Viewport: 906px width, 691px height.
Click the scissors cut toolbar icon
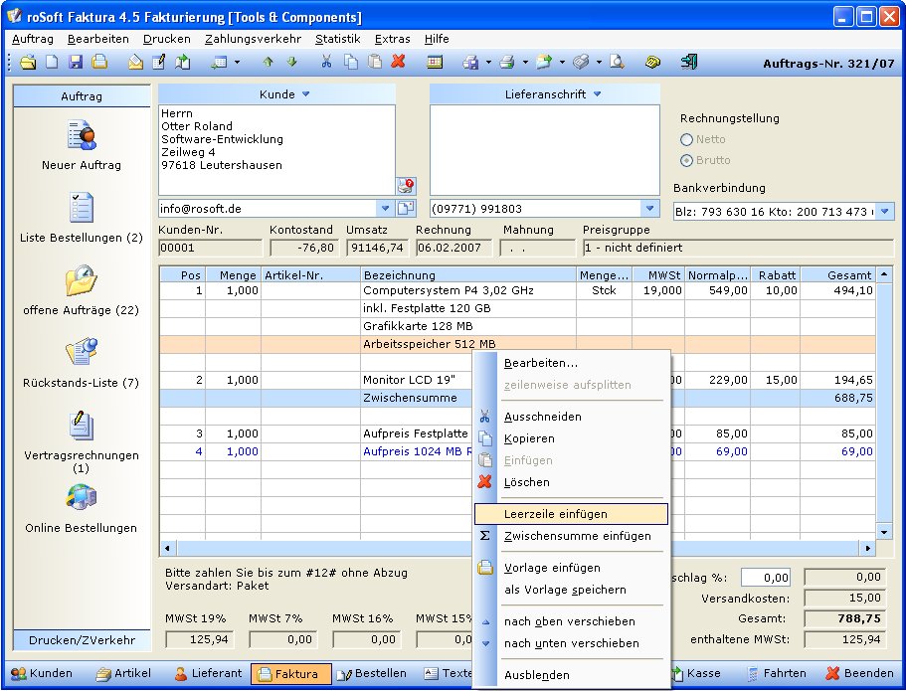click(x=325, y=62)
